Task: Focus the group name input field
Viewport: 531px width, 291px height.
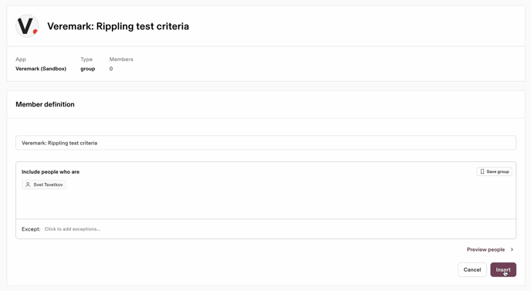Action: pos(265,143)
